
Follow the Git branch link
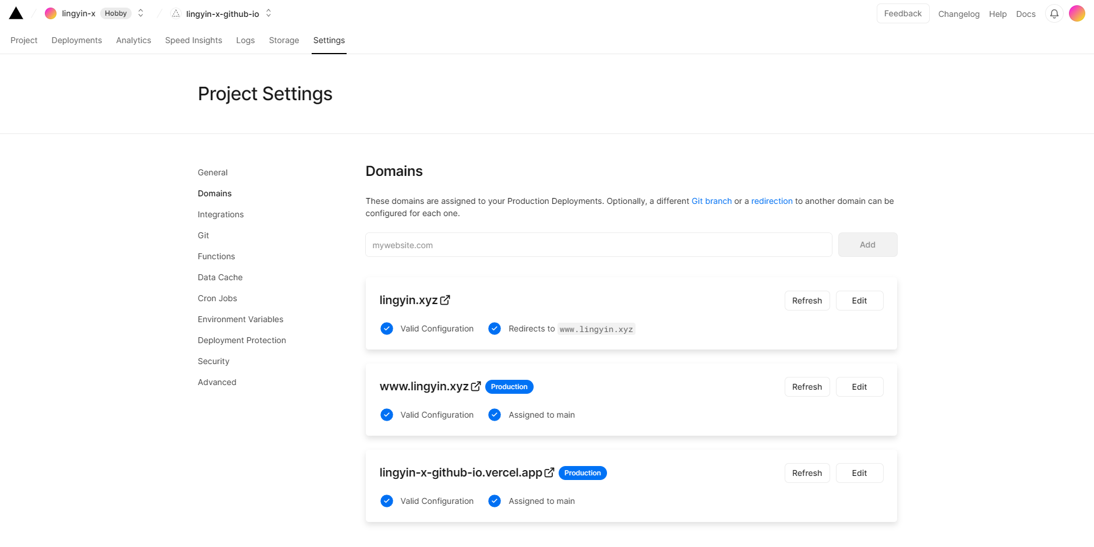pyautogui.click(x=711, y=201)
